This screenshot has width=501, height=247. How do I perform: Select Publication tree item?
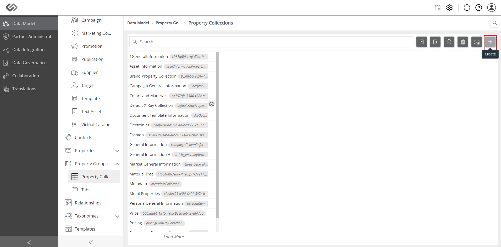coord(94,59)
